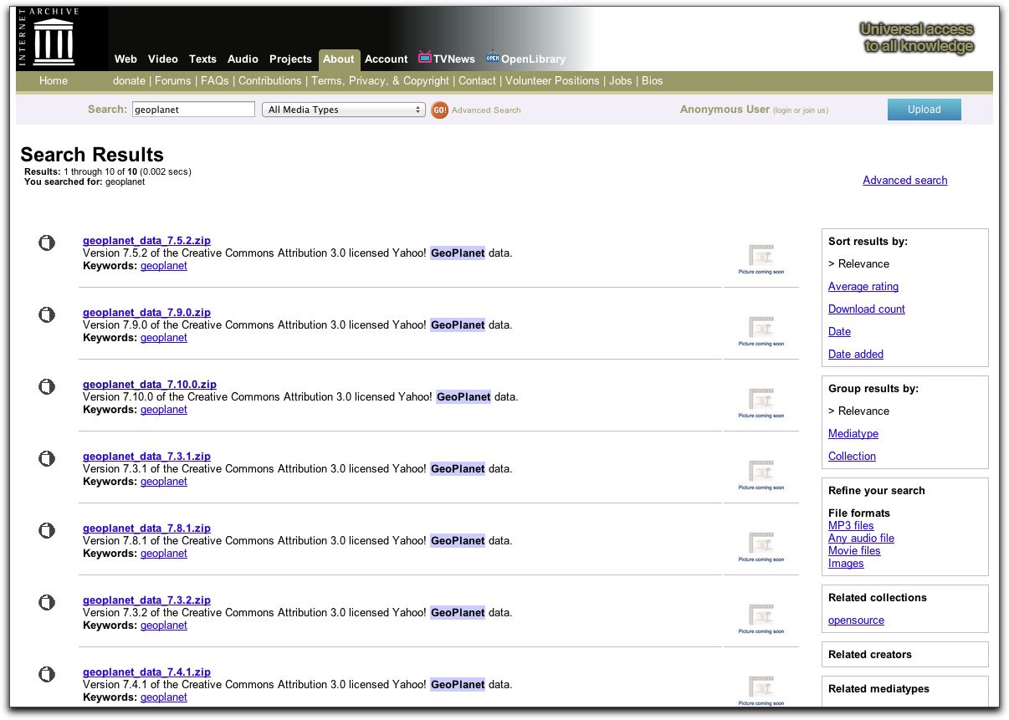This screenshot has height=720, width=1009.
Task: Open the All Media Types dropdown
Action: (344, 110)
